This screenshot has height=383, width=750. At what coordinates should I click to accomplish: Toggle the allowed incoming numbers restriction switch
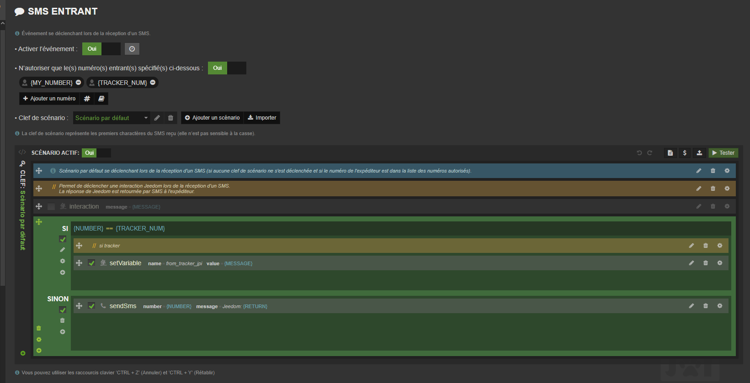click(x=227, y=68)
